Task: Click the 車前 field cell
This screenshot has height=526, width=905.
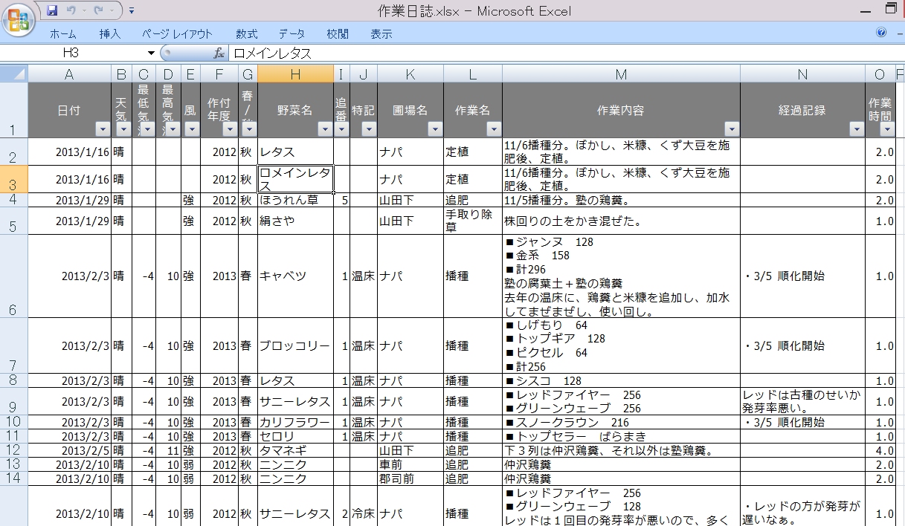Action: [410, 464]
